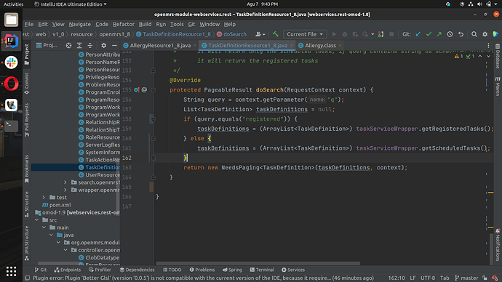Build project with the hammer icon
The image size is (502, 282).
pos(275,34)
